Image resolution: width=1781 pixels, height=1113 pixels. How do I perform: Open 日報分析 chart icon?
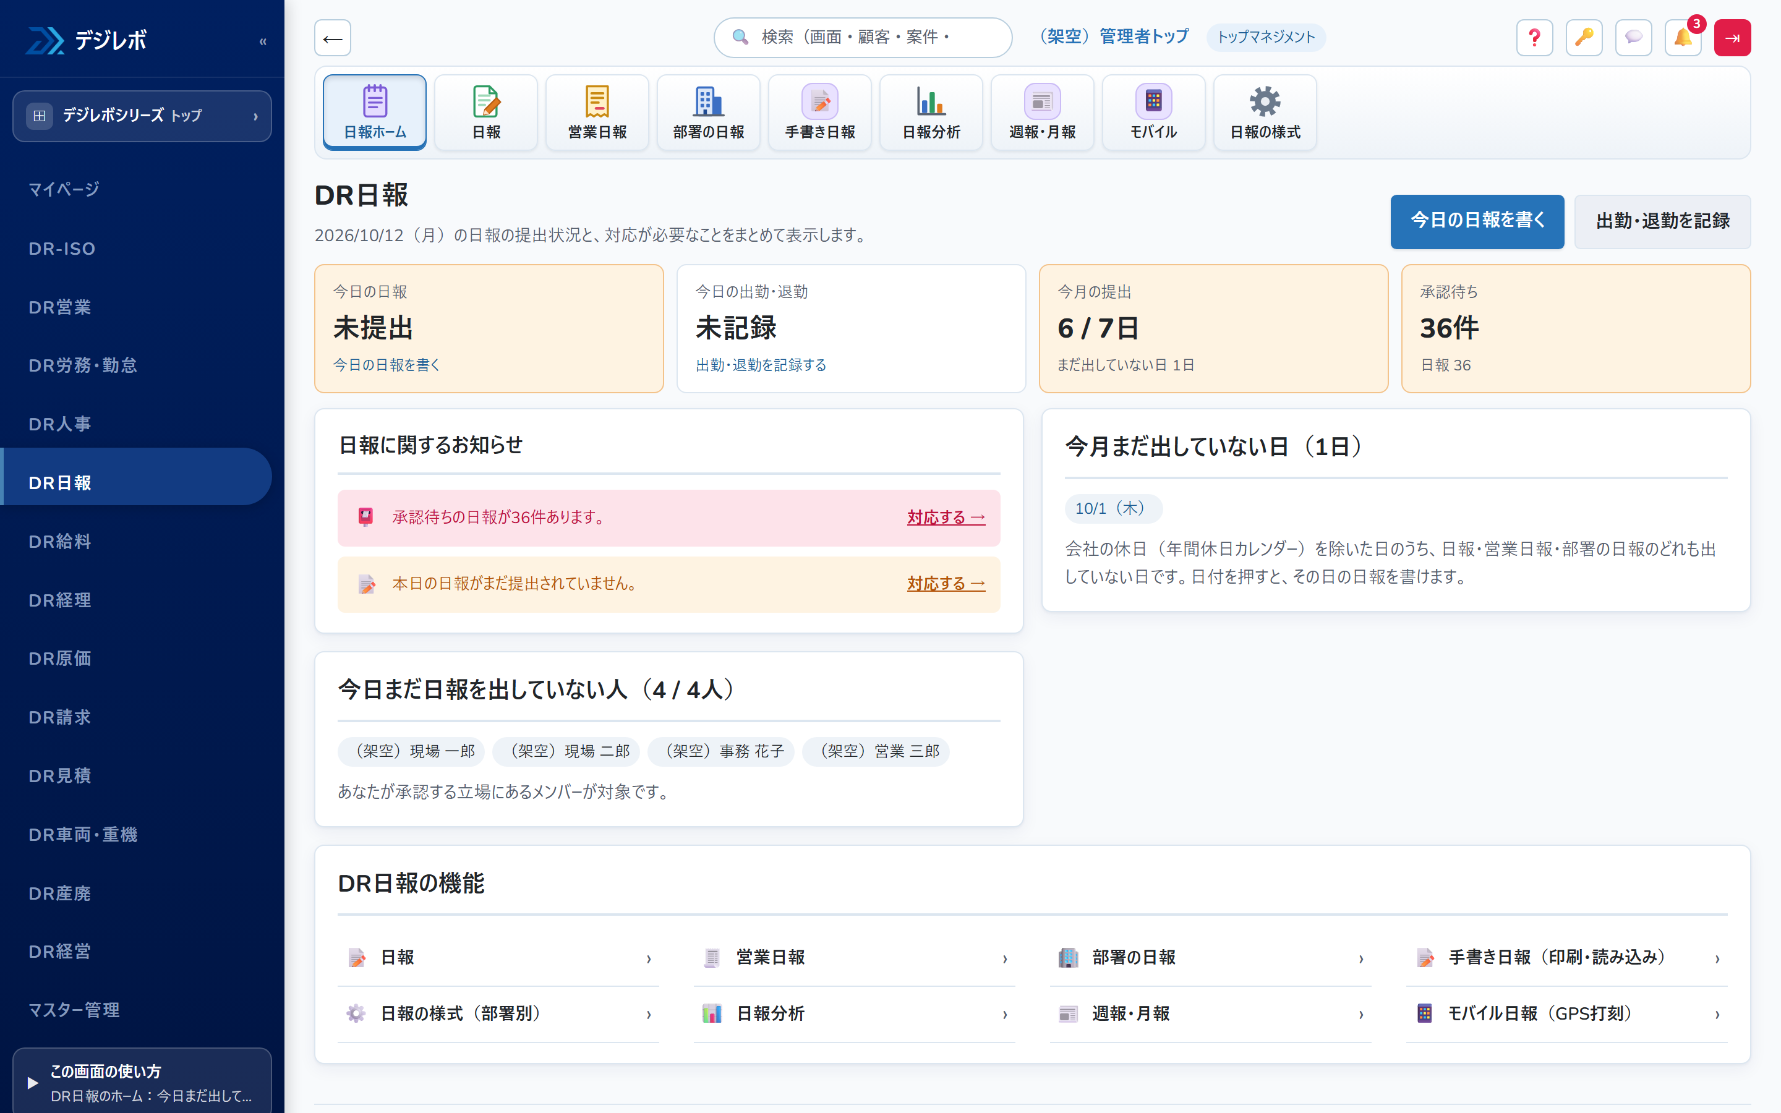pyautogui.click(x=931, y=112)
